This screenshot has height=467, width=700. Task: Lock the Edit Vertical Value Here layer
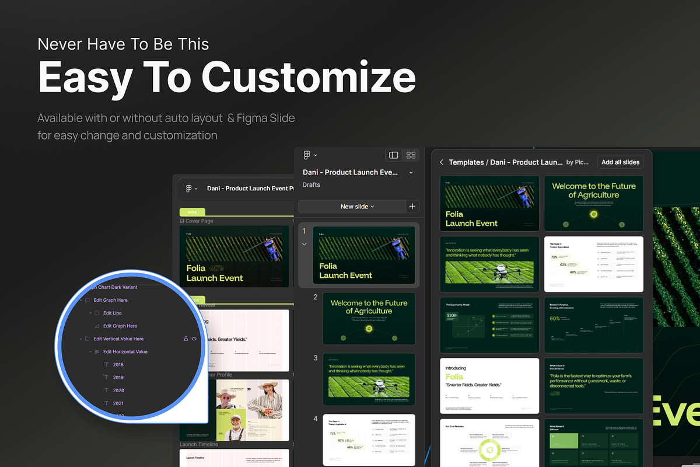(x=186, y=339)
